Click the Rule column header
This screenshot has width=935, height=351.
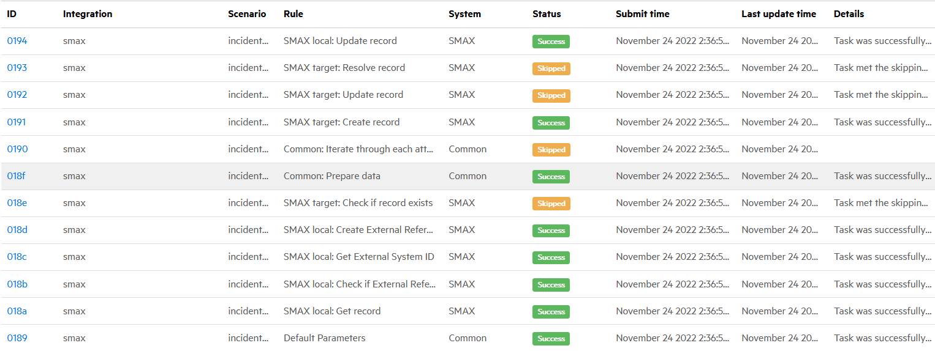pos(293,14)
